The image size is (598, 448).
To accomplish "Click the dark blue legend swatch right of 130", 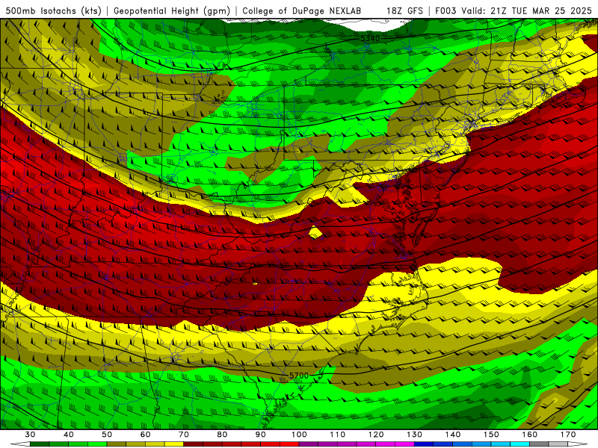I will point(424,444).
